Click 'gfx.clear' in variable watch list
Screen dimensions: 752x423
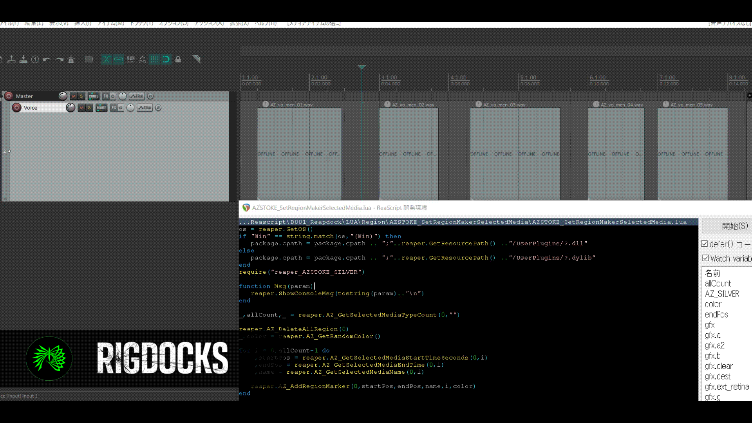click(719, 366)
